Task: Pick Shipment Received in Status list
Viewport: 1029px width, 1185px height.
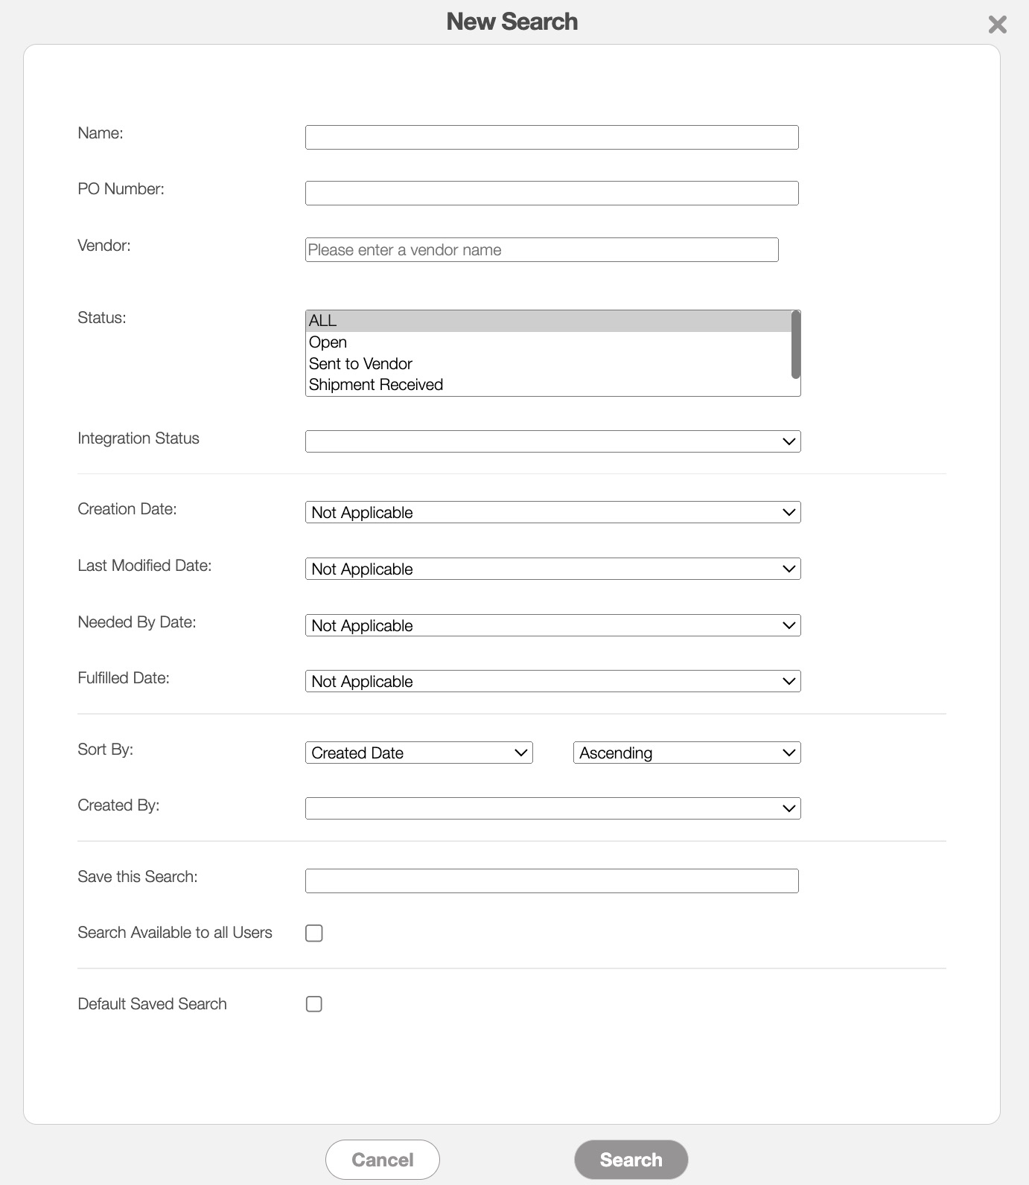Action: point(547,385)
